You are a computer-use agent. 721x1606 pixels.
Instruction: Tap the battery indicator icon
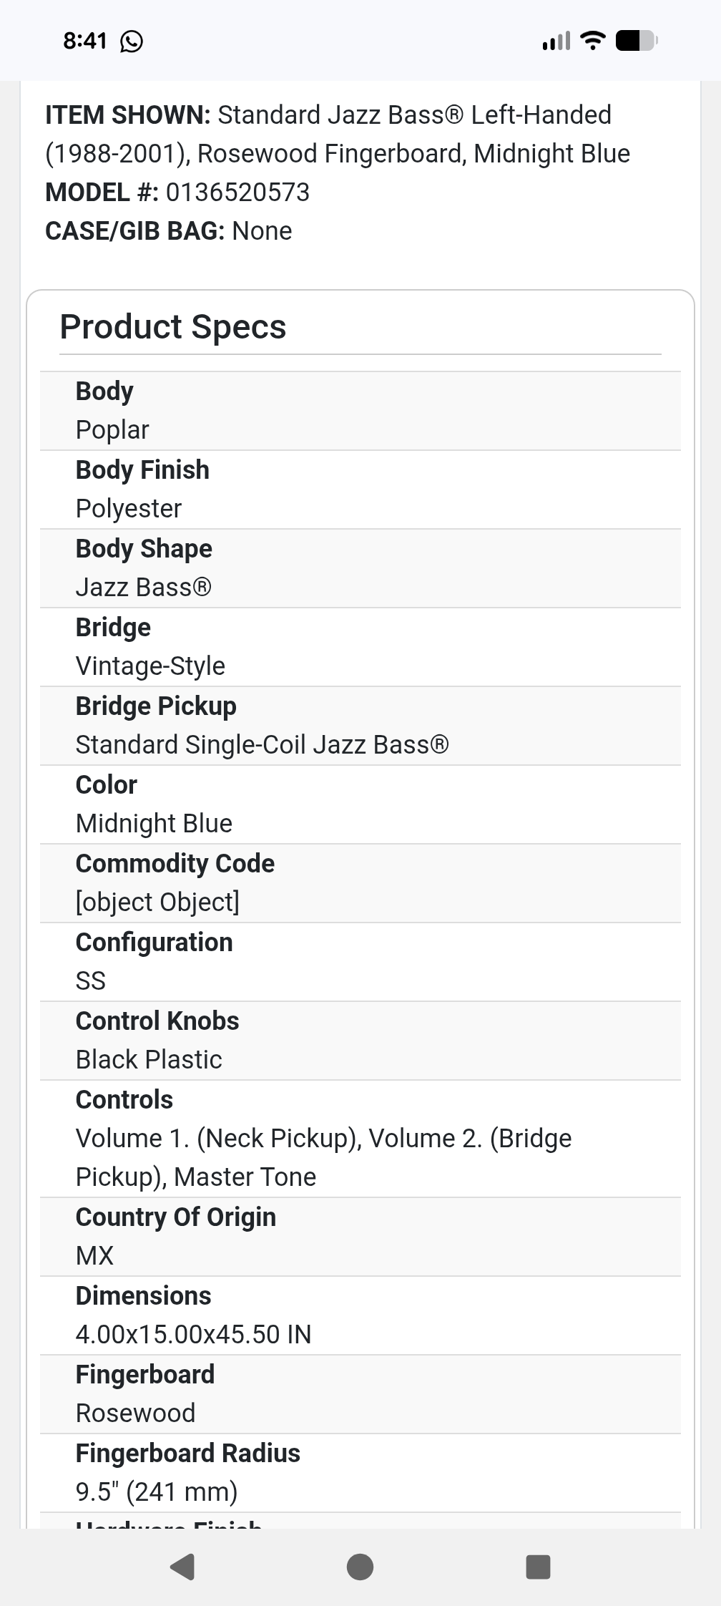[636, 41]
